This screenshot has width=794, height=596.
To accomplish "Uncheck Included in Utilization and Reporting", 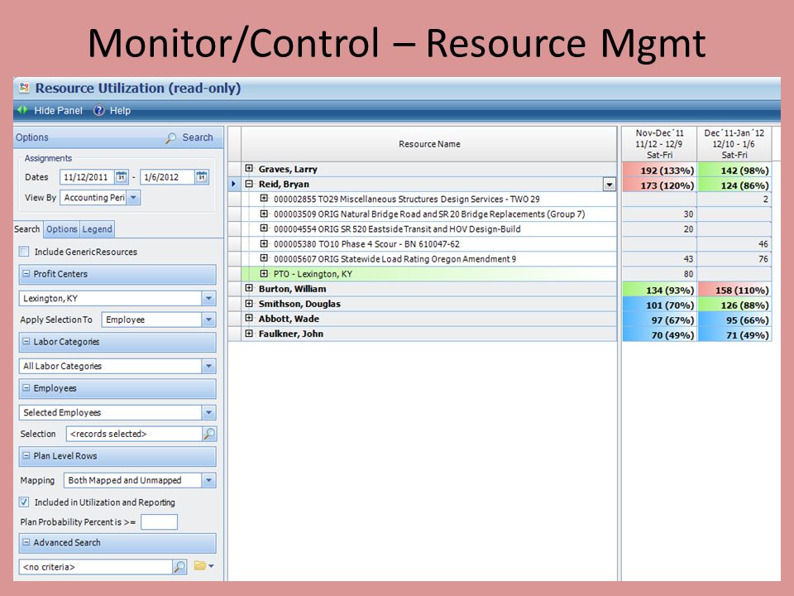I will (24, 502).
